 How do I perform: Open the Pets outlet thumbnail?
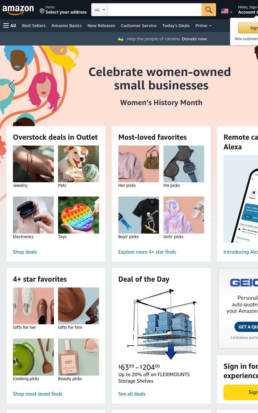[78, 164]
